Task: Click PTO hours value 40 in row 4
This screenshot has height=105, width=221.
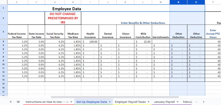Action: (213, 41)
